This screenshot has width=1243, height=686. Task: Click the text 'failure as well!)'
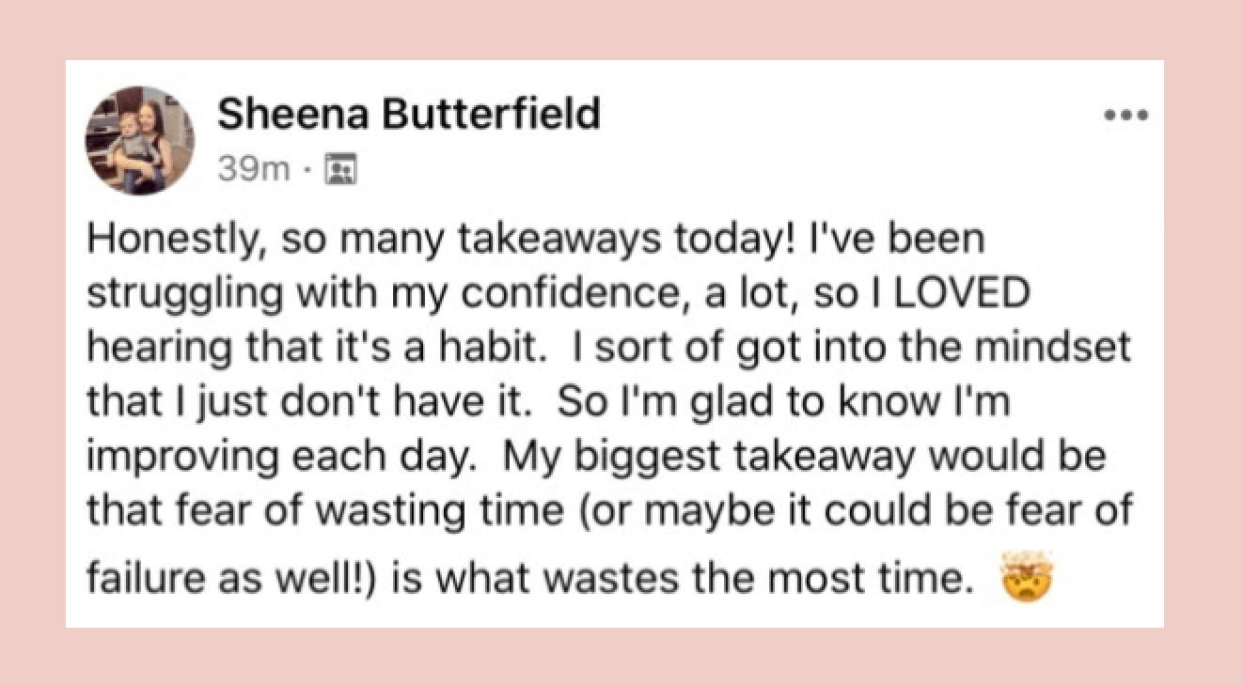coord(232,575)
